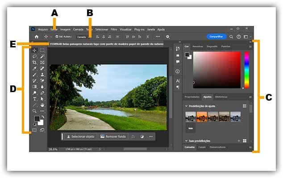
Task: Select the Frame tool
Action: [42, 63]
